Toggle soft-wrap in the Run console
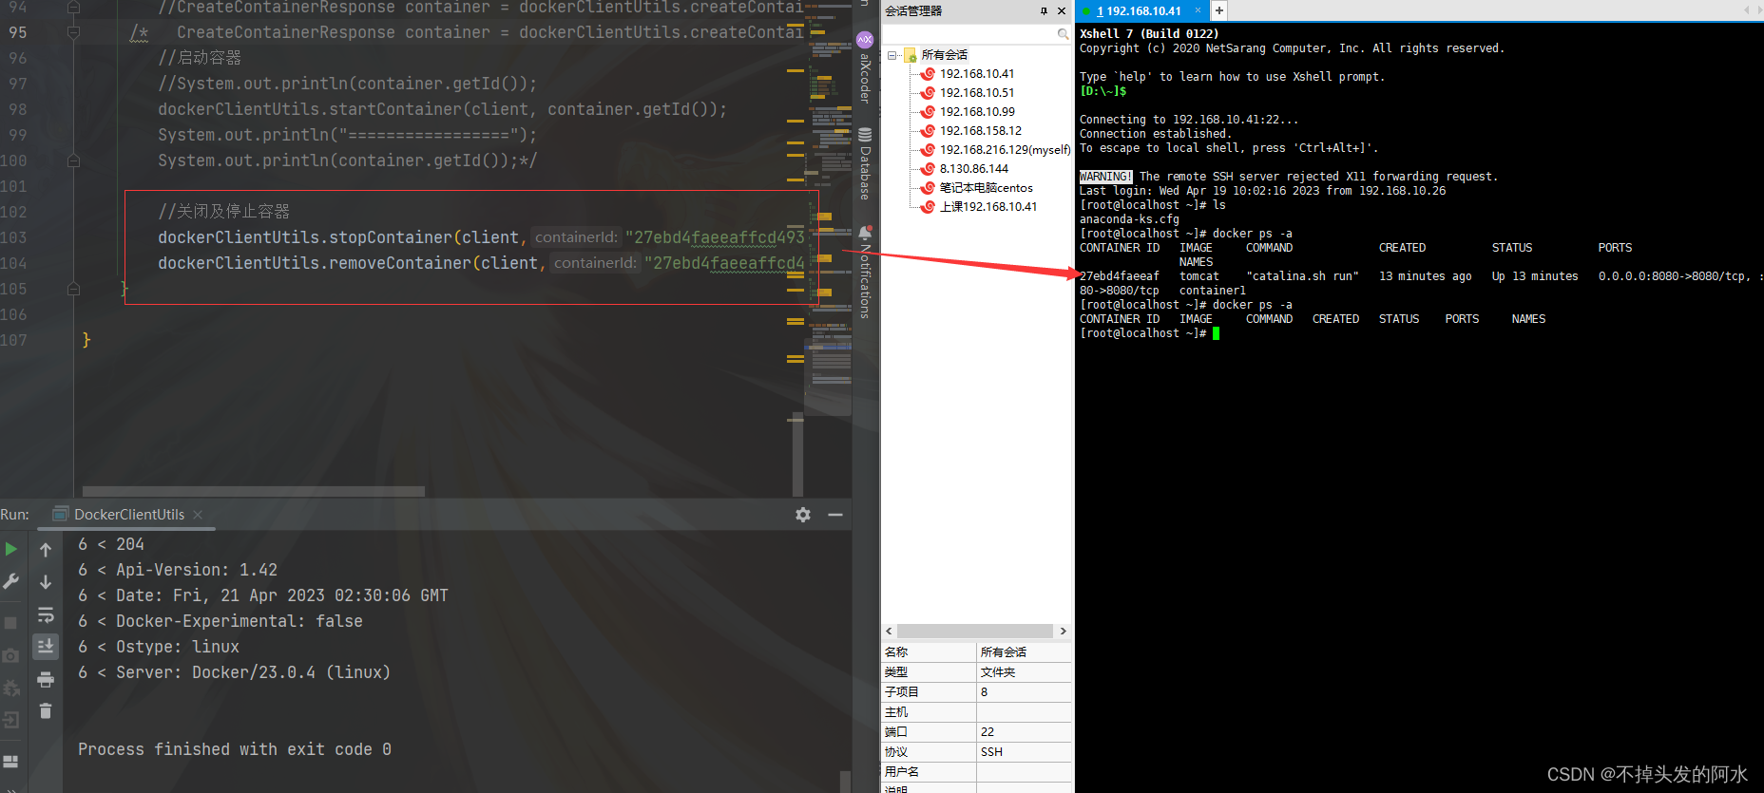Image resolution: width=1764 pixels, height=793 pixels. (46, 614)
